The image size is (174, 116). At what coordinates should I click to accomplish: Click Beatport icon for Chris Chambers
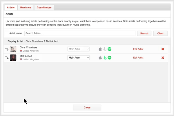click(x=105, y=49)
